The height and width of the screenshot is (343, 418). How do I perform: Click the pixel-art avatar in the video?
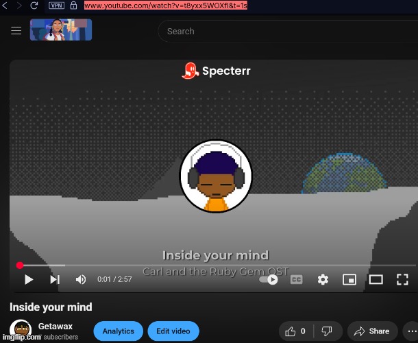[216, 176]
